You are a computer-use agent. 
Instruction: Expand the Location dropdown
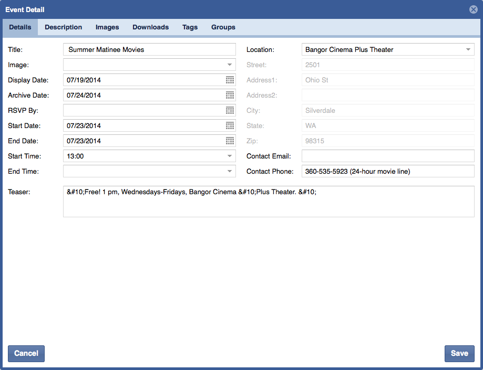pyautogui.click(x=468, y=49)
